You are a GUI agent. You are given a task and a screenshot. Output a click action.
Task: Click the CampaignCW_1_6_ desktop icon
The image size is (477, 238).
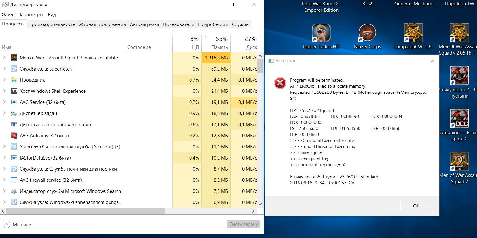[x=413, y=33]
